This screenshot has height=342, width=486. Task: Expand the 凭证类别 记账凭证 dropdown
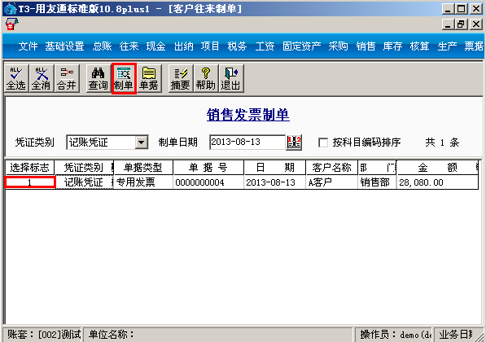(x=142, y=142)
